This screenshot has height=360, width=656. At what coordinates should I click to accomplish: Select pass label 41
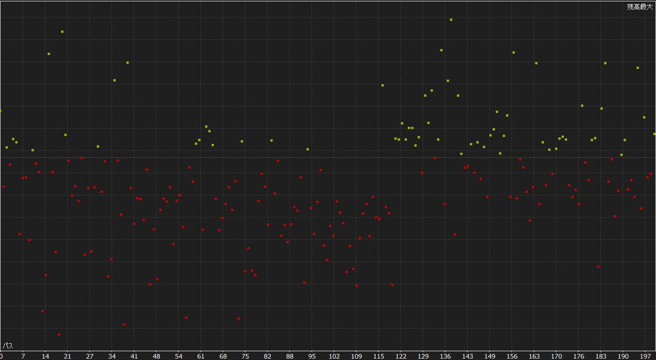(134, 356)
